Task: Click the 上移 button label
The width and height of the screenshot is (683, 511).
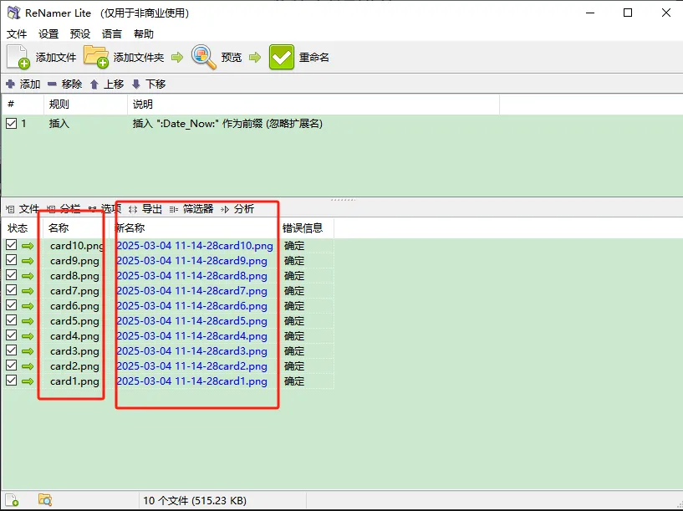Action: pyautogui.click(x=114, y=84)
